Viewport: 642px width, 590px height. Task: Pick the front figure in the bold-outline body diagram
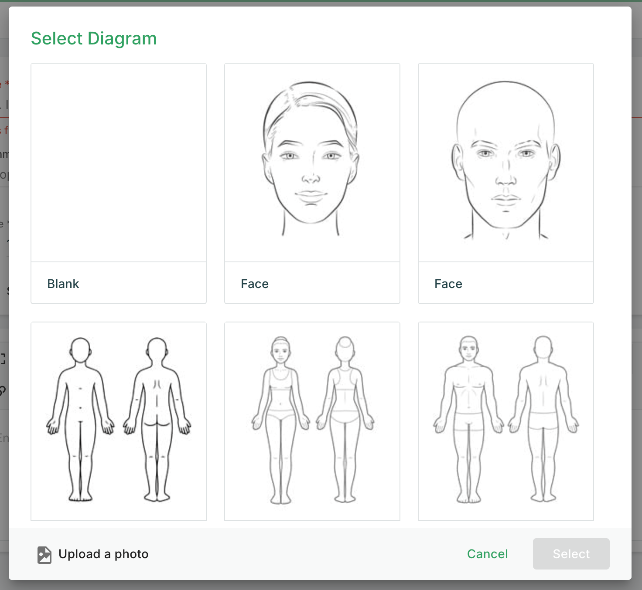click(81, 418)
